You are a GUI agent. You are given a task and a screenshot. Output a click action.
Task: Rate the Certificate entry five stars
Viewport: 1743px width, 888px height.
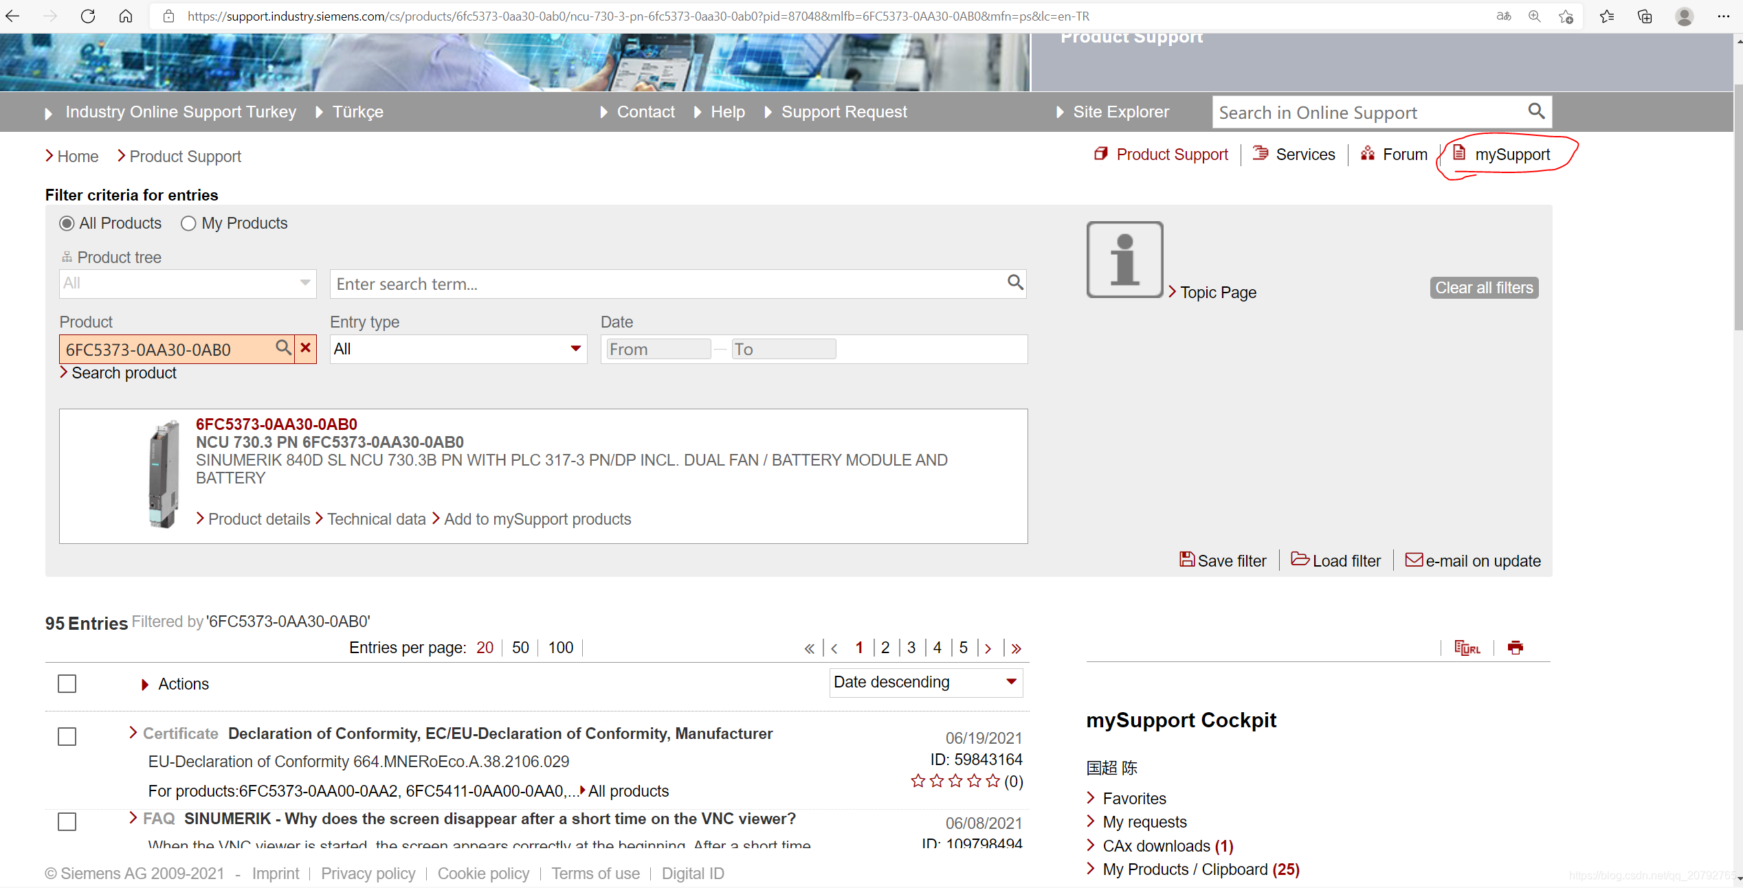click(x=992, y=781)
